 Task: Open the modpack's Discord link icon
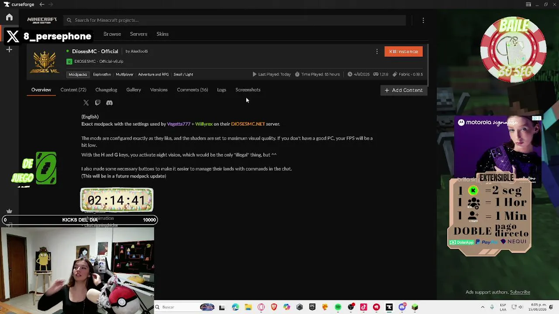coord(109,103)
